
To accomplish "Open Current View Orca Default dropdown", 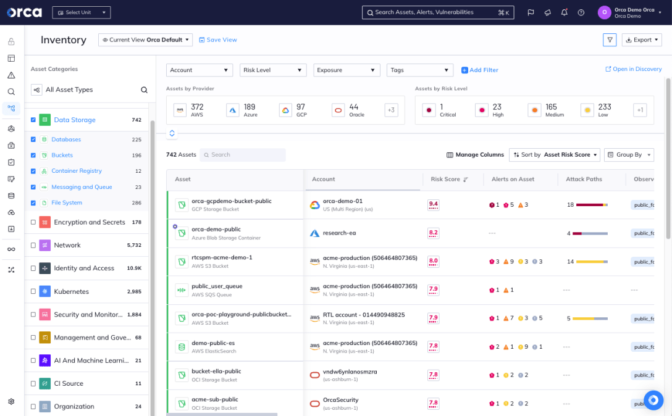I will (145, 40).
